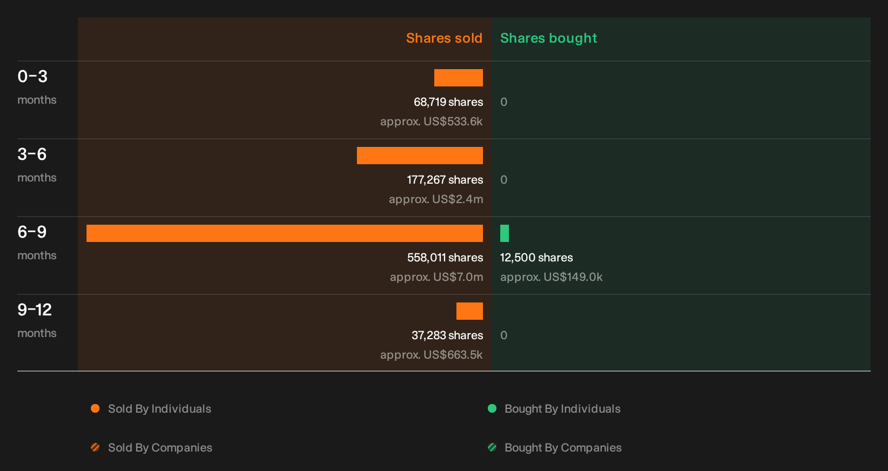Click the green bought bar for 6-9 months
888x471 pixels.
(x=505, y=233)
